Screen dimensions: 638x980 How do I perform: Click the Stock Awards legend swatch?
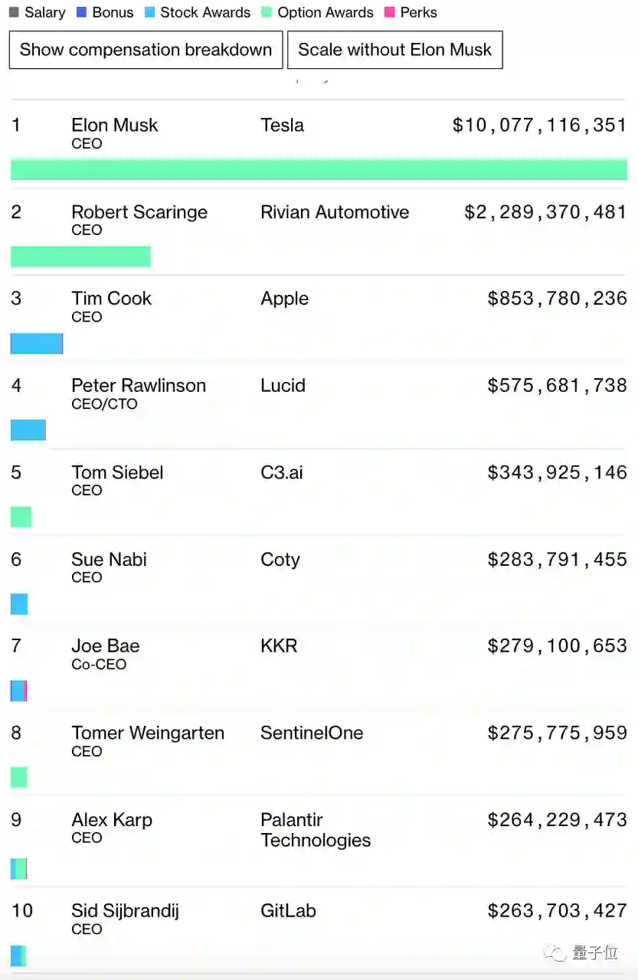pos(149,13)
